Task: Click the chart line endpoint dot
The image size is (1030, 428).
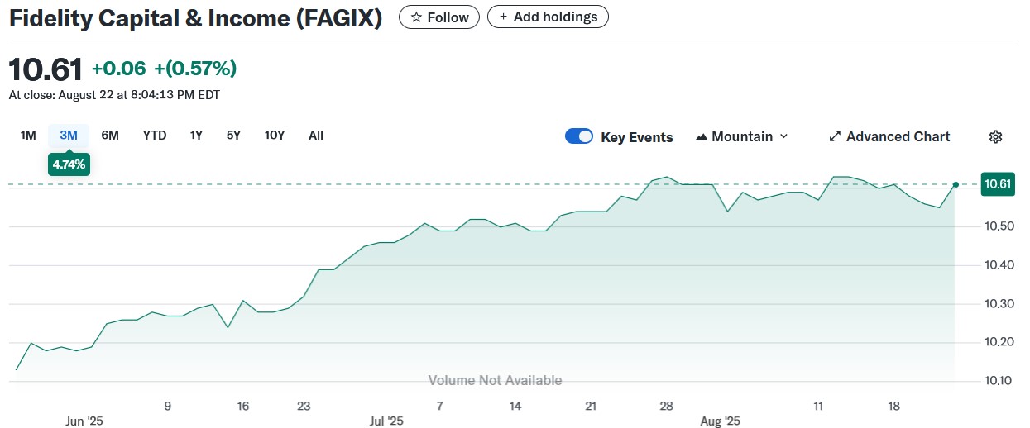Action: click(x=956, y=185)
